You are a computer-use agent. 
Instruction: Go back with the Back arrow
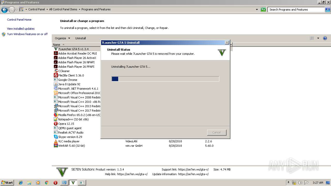pos(4,10)
